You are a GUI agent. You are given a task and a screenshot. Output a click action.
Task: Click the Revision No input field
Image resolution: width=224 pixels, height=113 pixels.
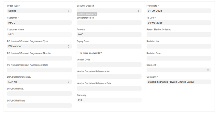pos(179,46)
